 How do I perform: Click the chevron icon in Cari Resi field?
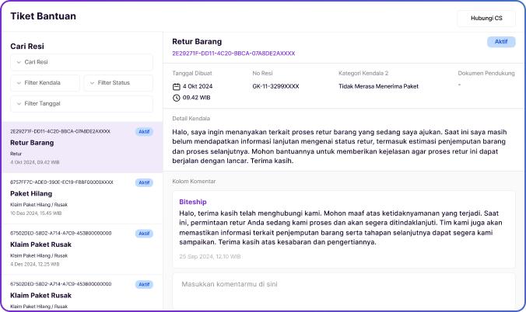click(19, 62)
